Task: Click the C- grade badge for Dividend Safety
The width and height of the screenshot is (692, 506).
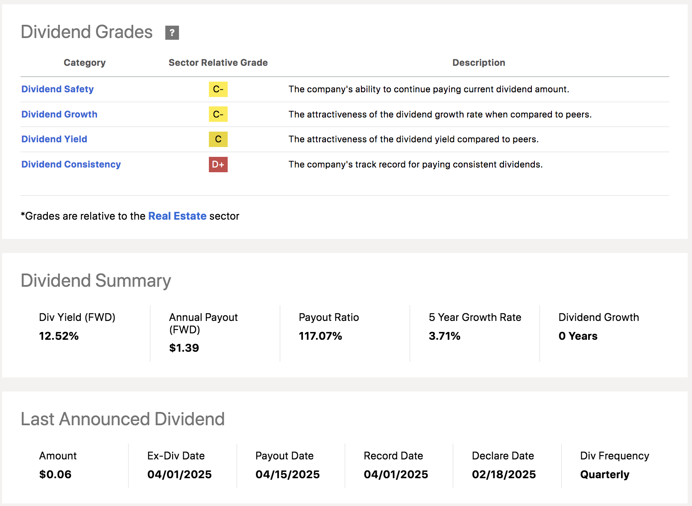Action: (218, 89)
